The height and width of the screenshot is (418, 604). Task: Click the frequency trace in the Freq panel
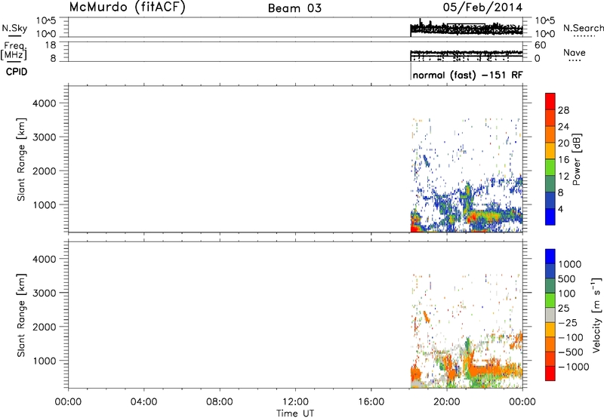point(467,56)
